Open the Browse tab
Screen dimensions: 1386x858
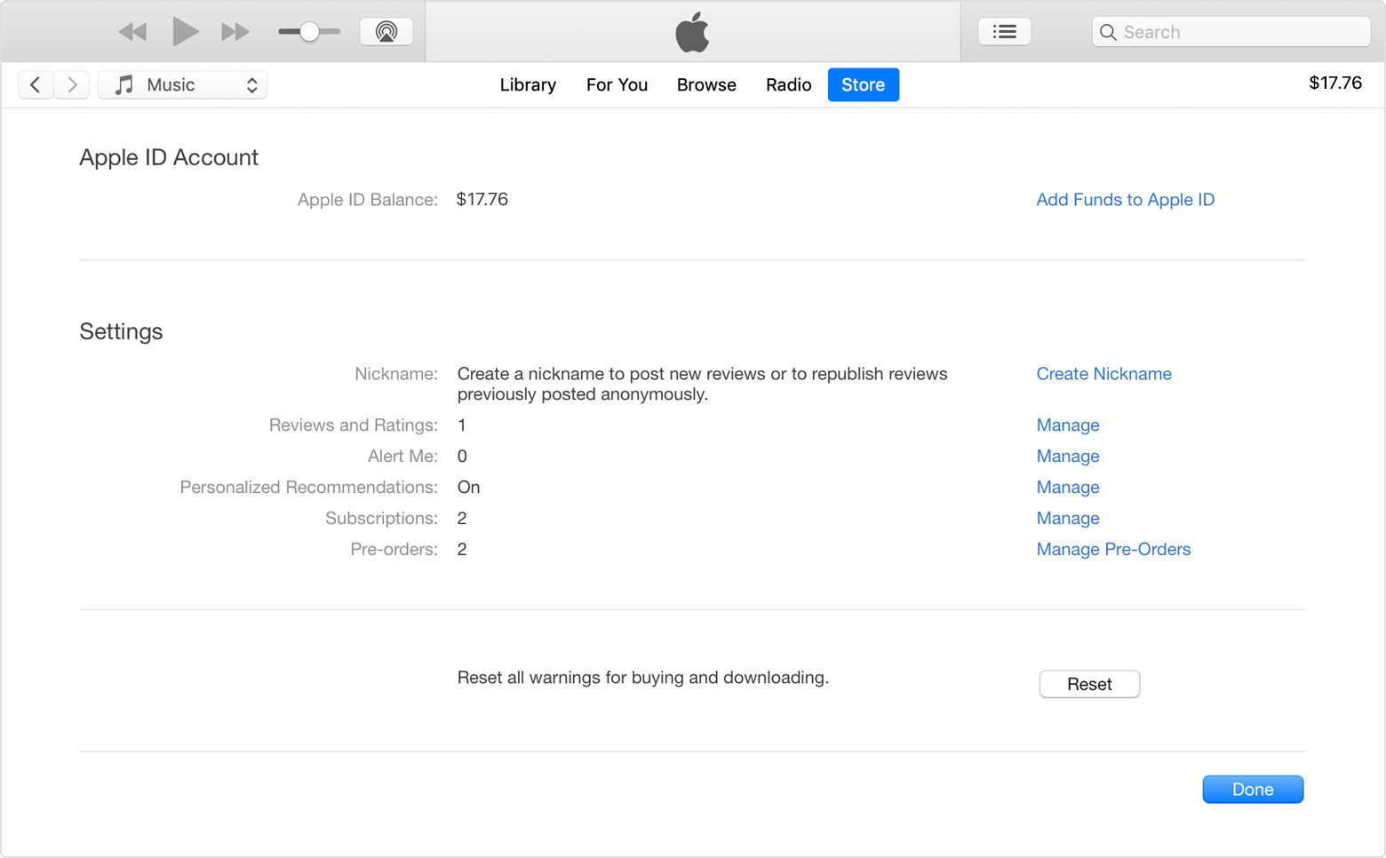tap(706, 84)
